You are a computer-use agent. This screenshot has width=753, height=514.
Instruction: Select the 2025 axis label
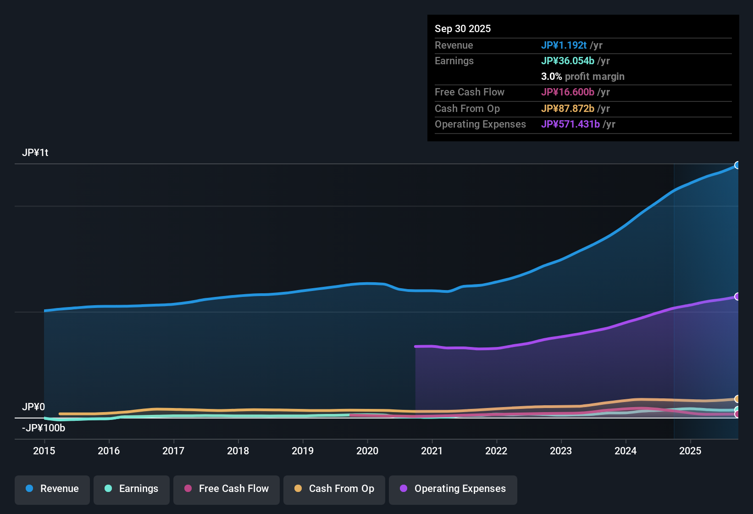tap(691, 451)
